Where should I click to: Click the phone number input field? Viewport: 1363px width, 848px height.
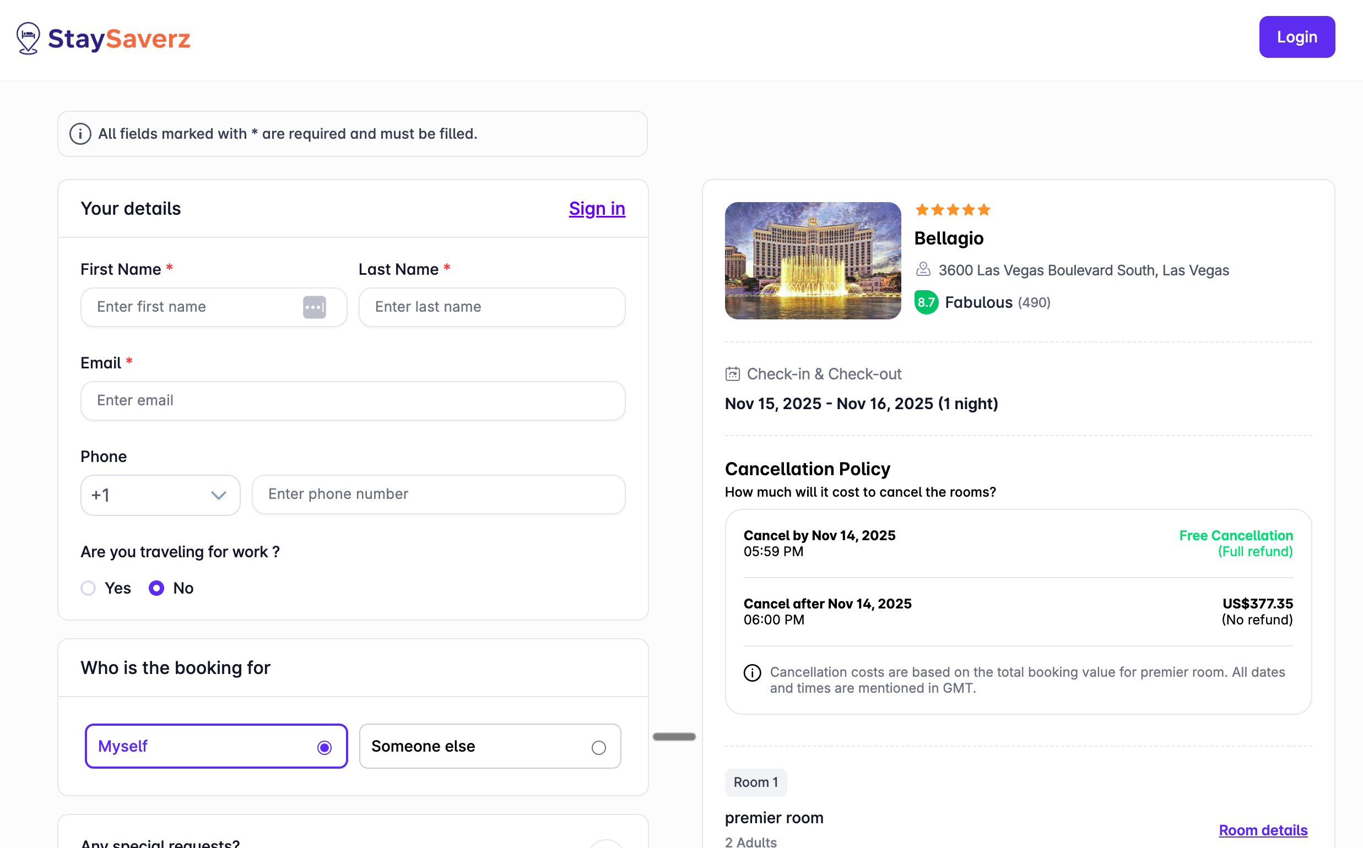[438, 494]
